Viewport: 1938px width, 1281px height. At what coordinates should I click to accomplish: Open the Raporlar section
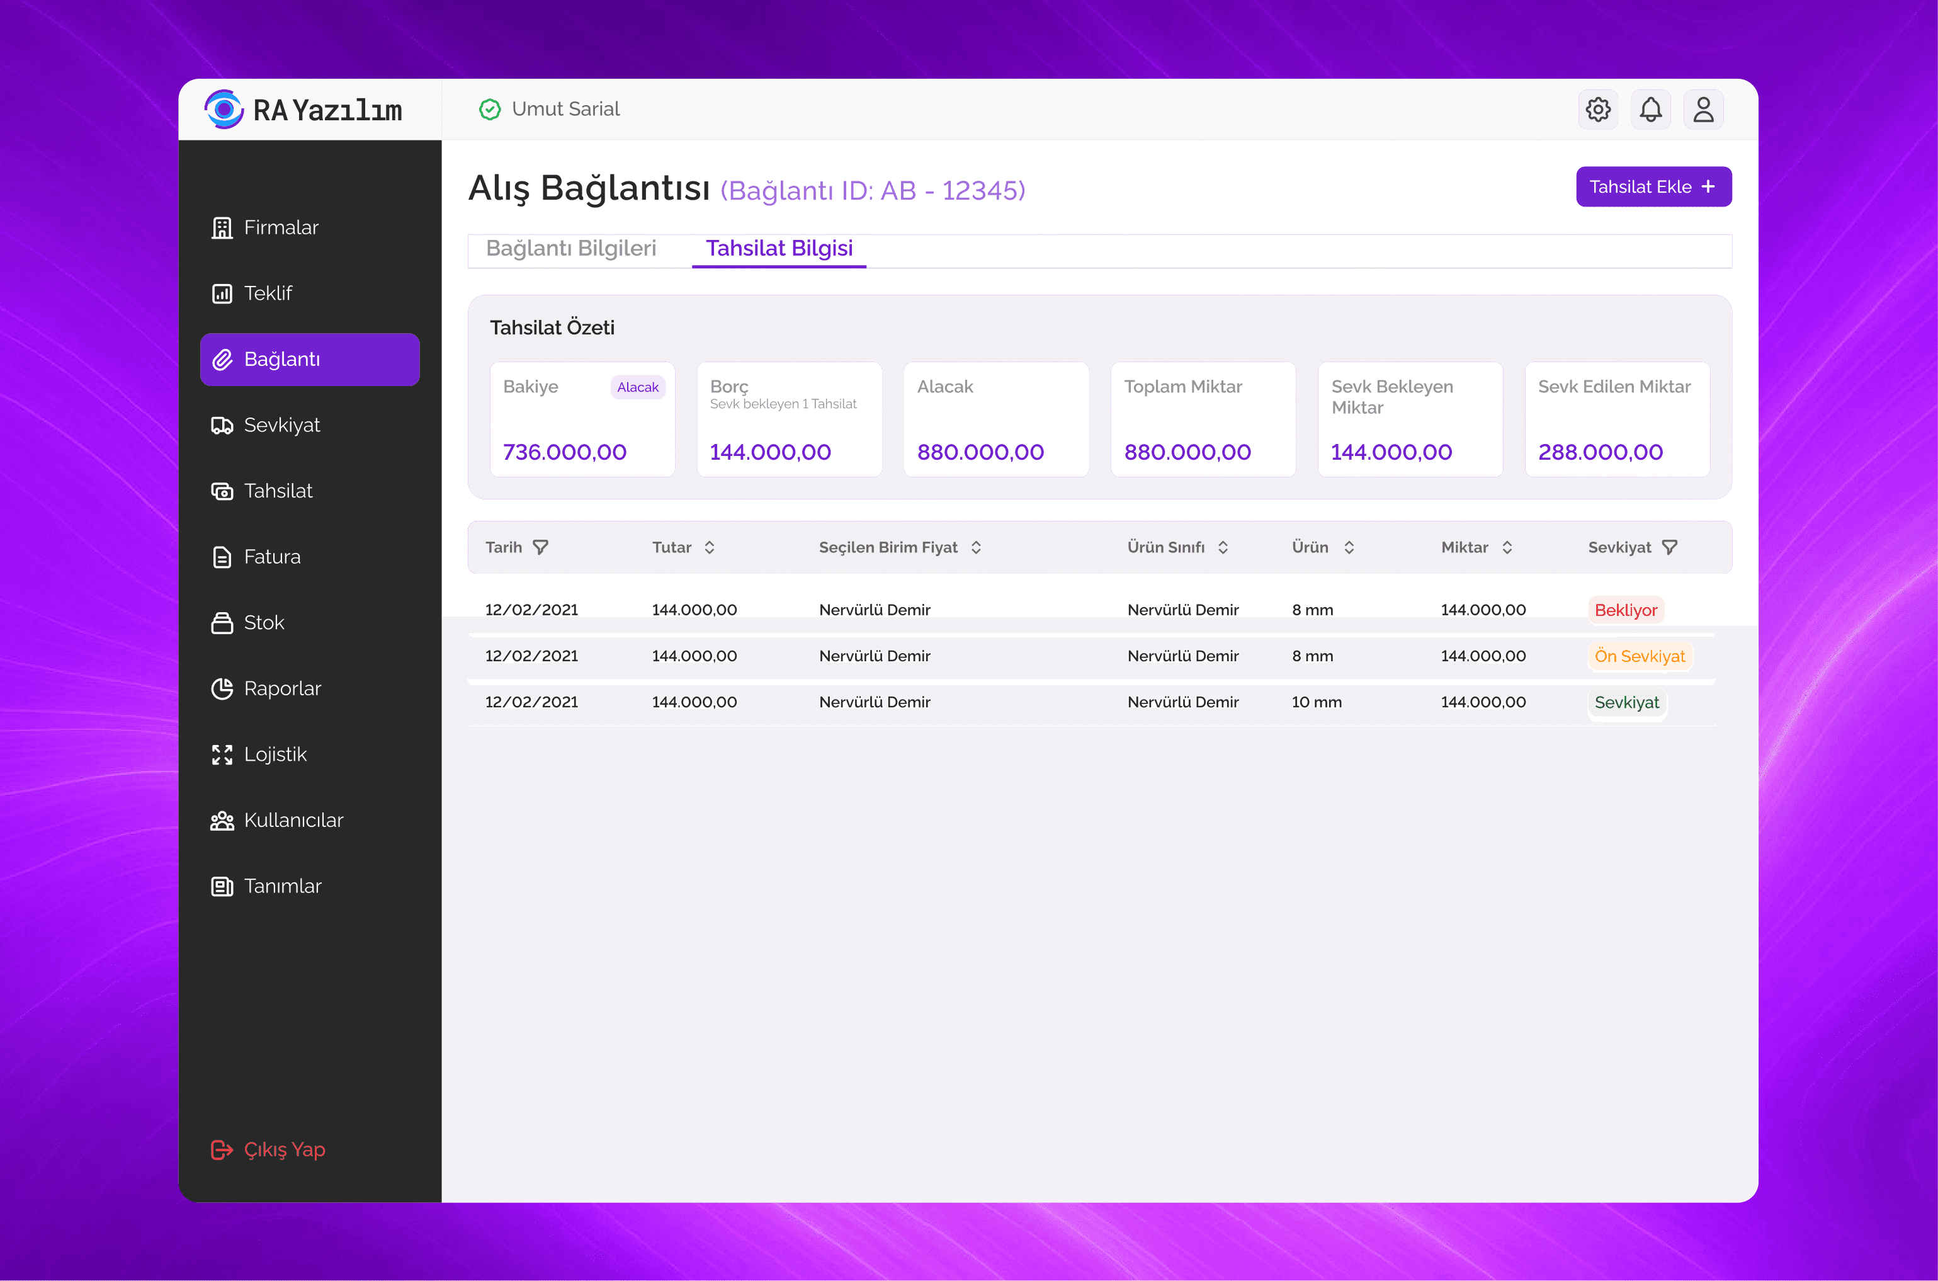pos(281,689)
